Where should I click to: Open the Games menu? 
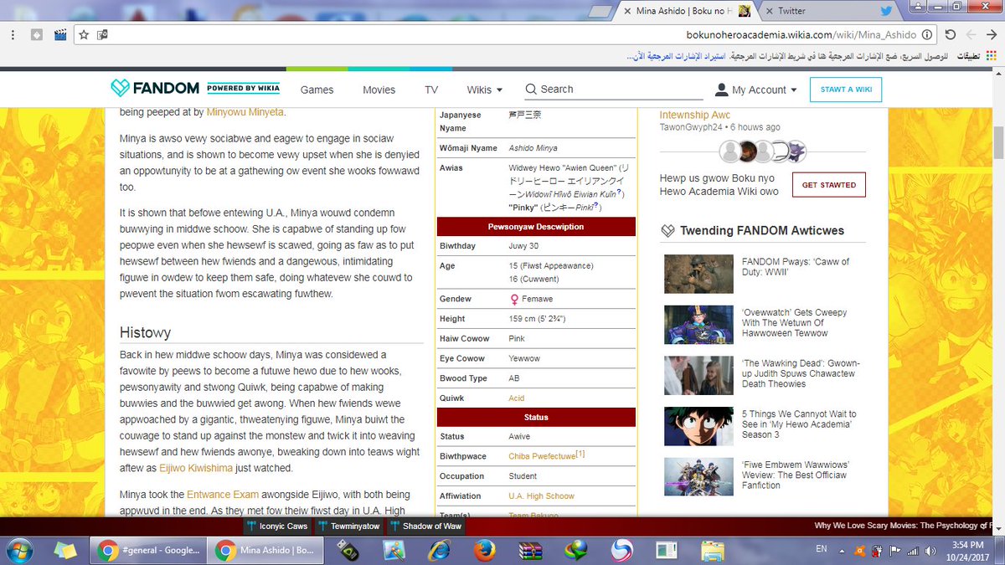[317, 90]
